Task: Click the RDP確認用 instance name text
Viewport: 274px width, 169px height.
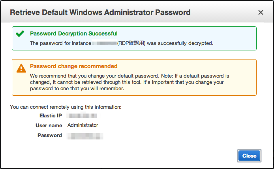Action: [131, 43]
